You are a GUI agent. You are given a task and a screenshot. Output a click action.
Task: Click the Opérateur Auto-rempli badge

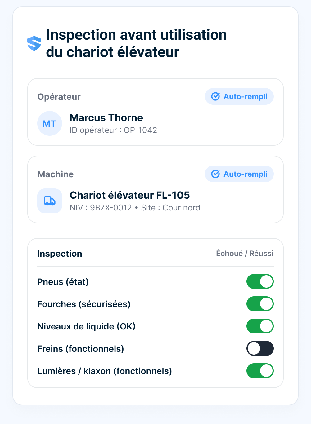pyautogui.click(x=239, y=96)
